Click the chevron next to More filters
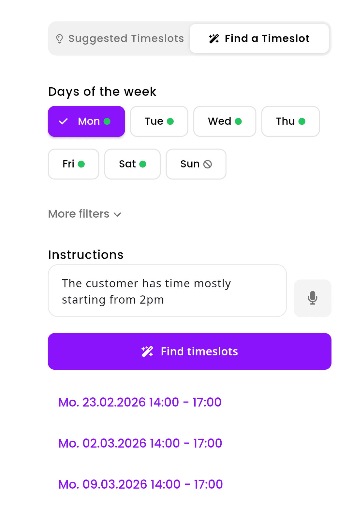The width and height of the screenshot is (352, 514). click(x=117, y=214)
